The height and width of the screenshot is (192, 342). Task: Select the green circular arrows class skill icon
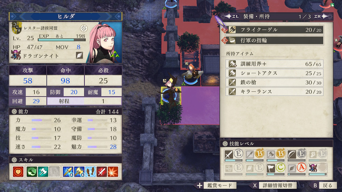[x=32, y=172]
